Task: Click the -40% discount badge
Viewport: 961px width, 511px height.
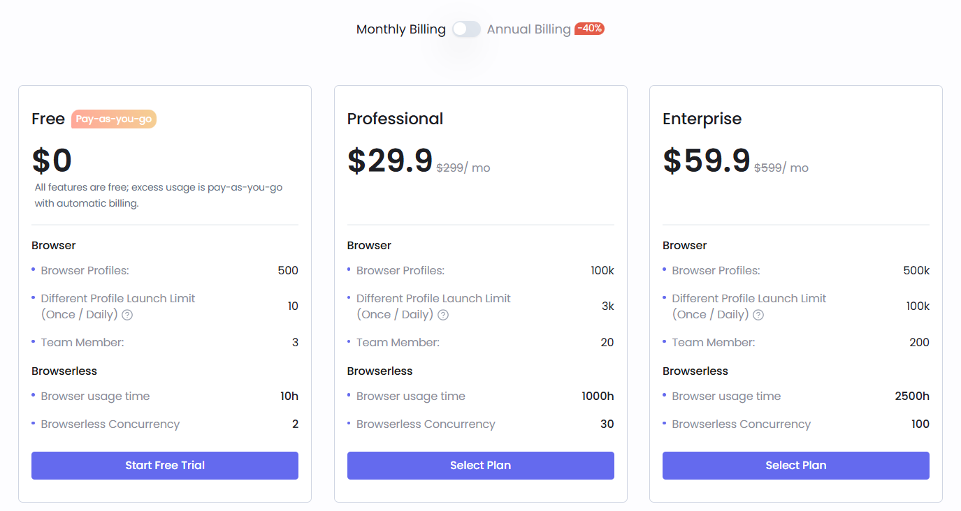Action: coord(590,29)
